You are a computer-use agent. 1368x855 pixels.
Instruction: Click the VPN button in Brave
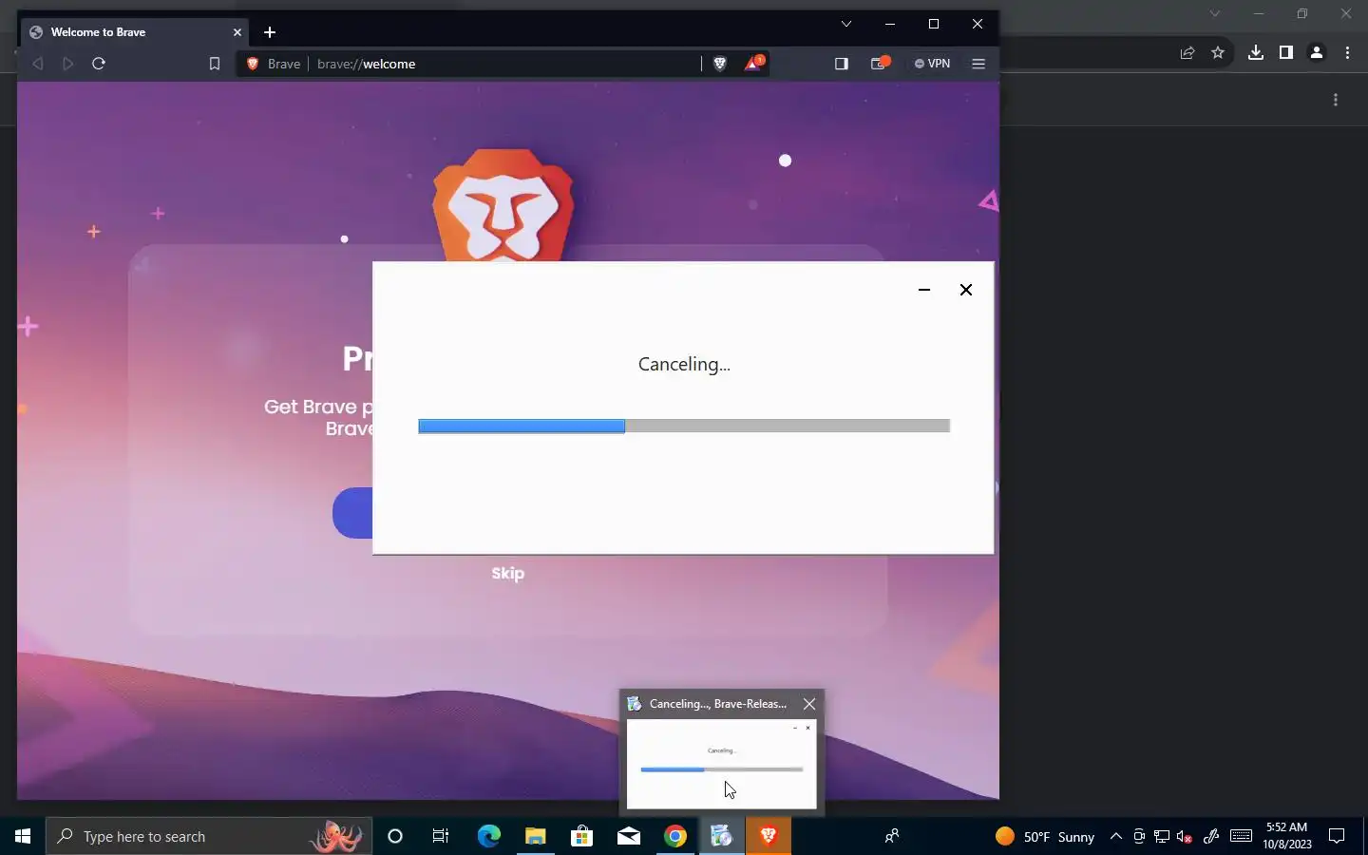tap(932, 64)
